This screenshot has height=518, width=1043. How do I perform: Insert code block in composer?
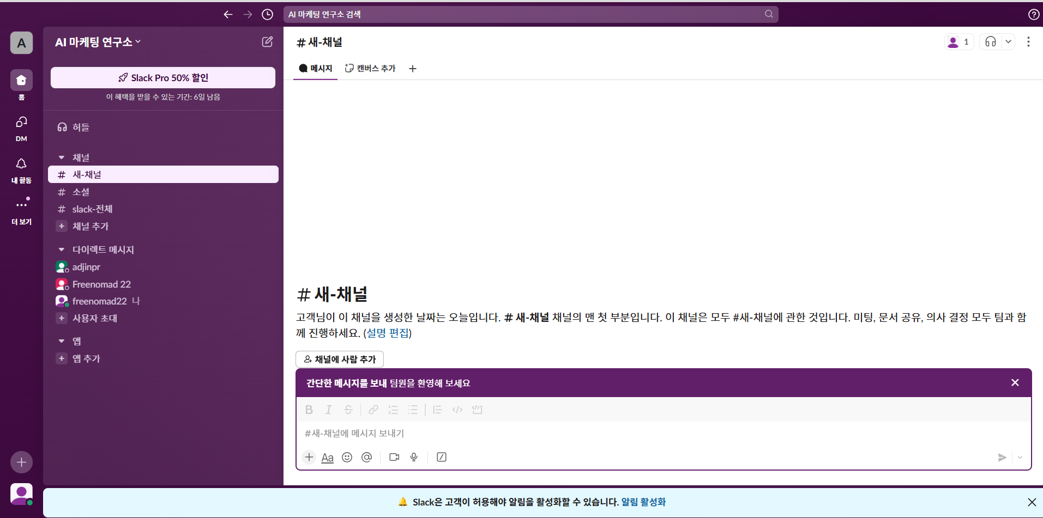click(x=477, y=410)
